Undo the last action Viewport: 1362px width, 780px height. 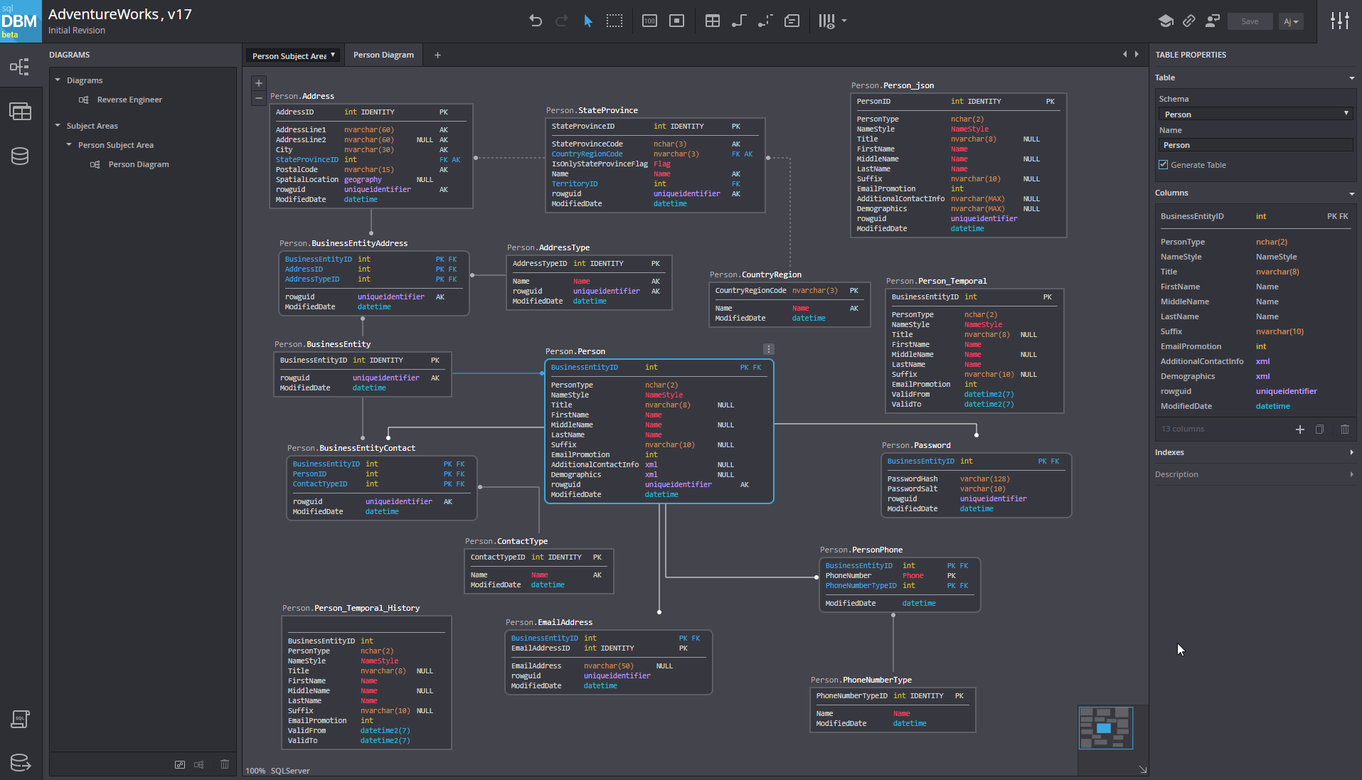536,21
